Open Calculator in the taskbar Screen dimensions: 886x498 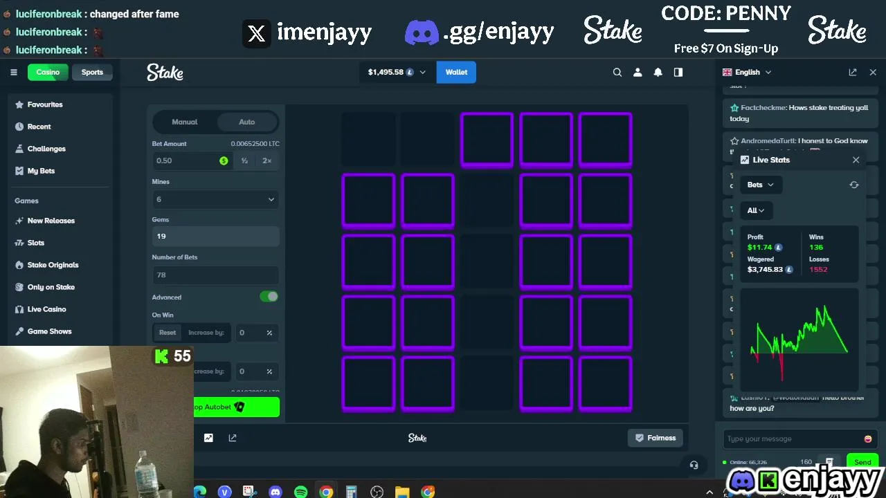click(x=352, y=492)
